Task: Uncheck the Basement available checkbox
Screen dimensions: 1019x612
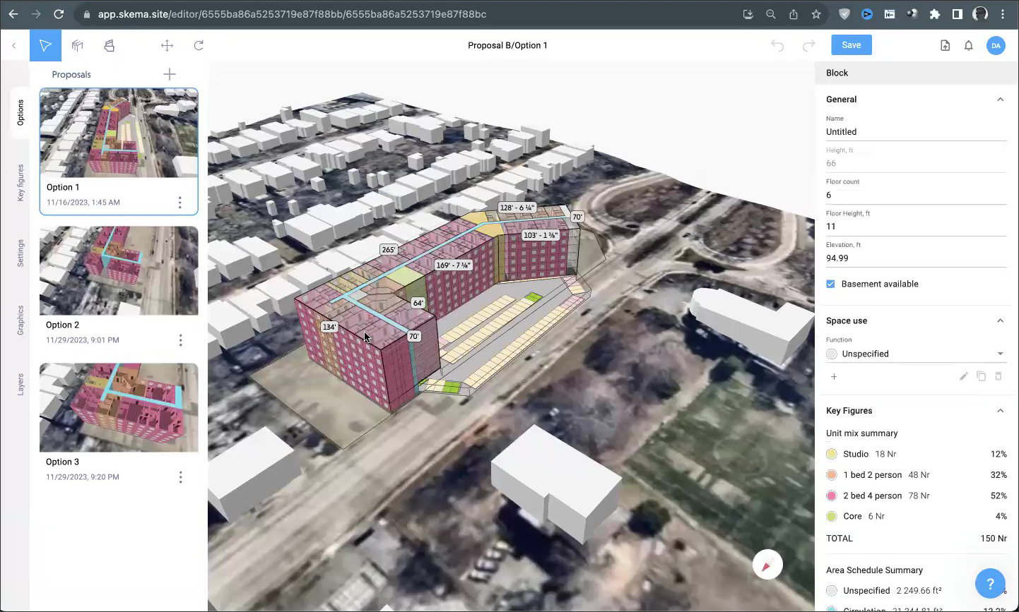Action: pyautogui.click(x=831, y=284)
